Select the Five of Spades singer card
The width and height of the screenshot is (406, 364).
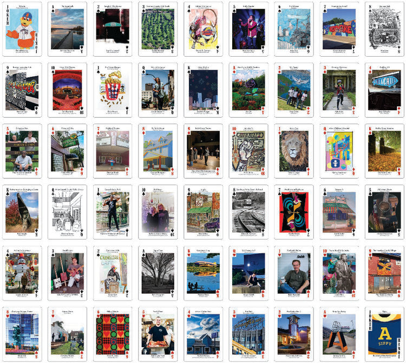pyautogui.click(x=248, y=29)
